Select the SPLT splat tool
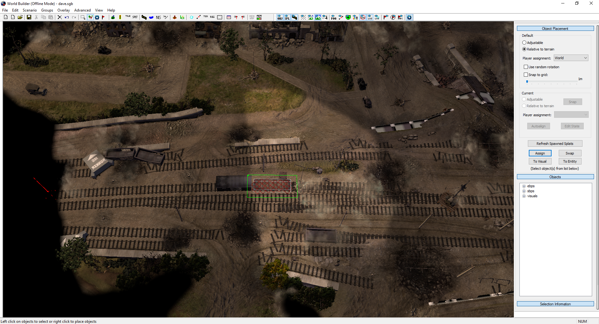 (135, 17)
